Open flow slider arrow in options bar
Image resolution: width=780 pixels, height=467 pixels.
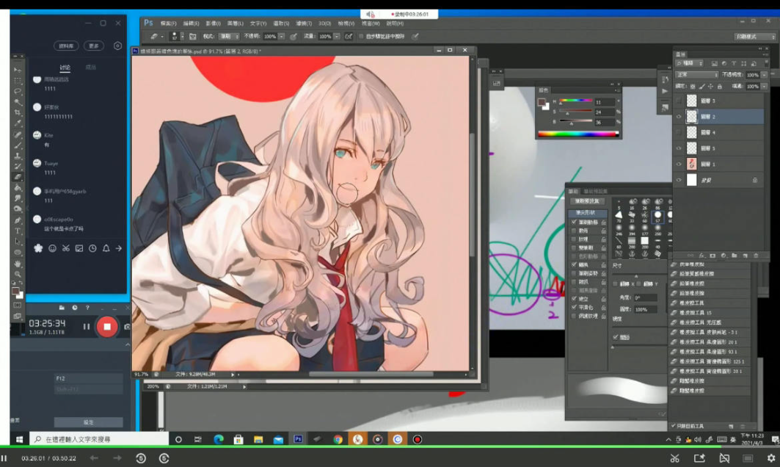click(337, 36)
